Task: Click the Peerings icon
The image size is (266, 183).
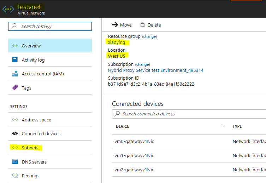Action: [x=15, y=176]
